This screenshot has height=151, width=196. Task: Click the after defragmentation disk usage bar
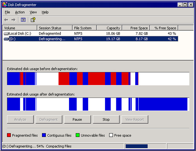click(98, 104)
